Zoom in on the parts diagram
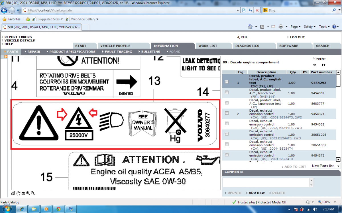 point(28,193)
